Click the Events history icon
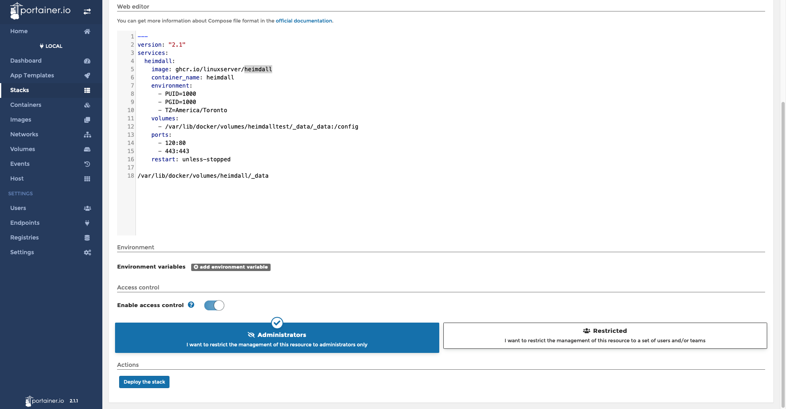This screenshot has width=786, height=409. tap(87, 164)
